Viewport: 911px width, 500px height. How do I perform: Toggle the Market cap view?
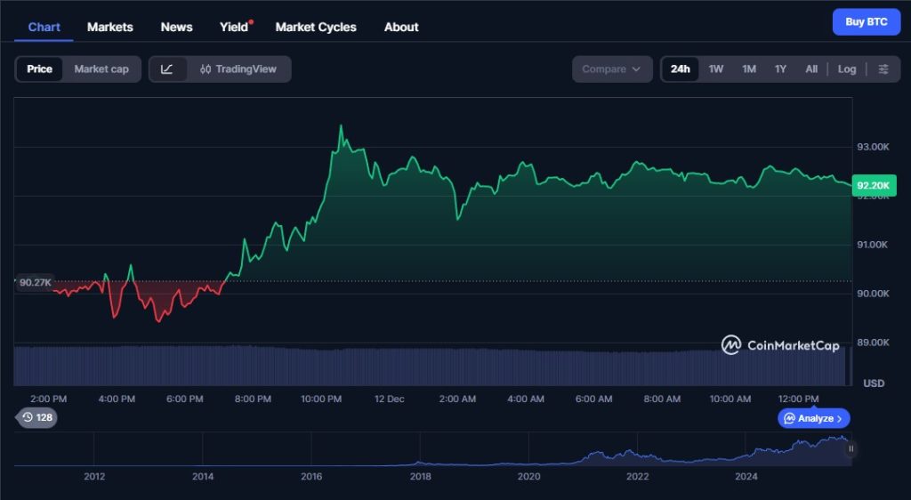(x=101, y=69)
